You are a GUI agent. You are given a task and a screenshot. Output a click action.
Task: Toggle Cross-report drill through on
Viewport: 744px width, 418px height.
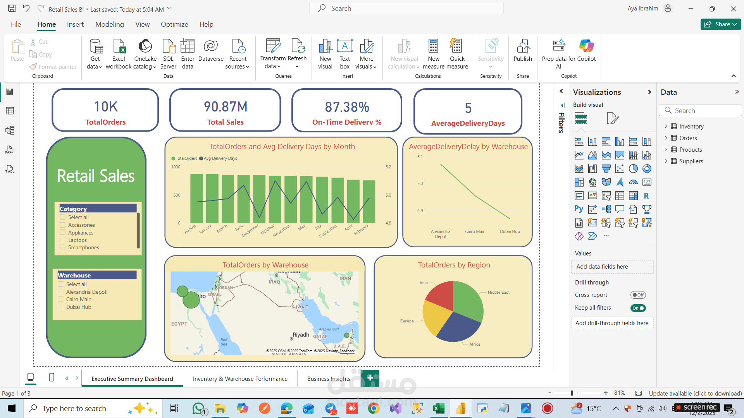[x=638, y=295]
